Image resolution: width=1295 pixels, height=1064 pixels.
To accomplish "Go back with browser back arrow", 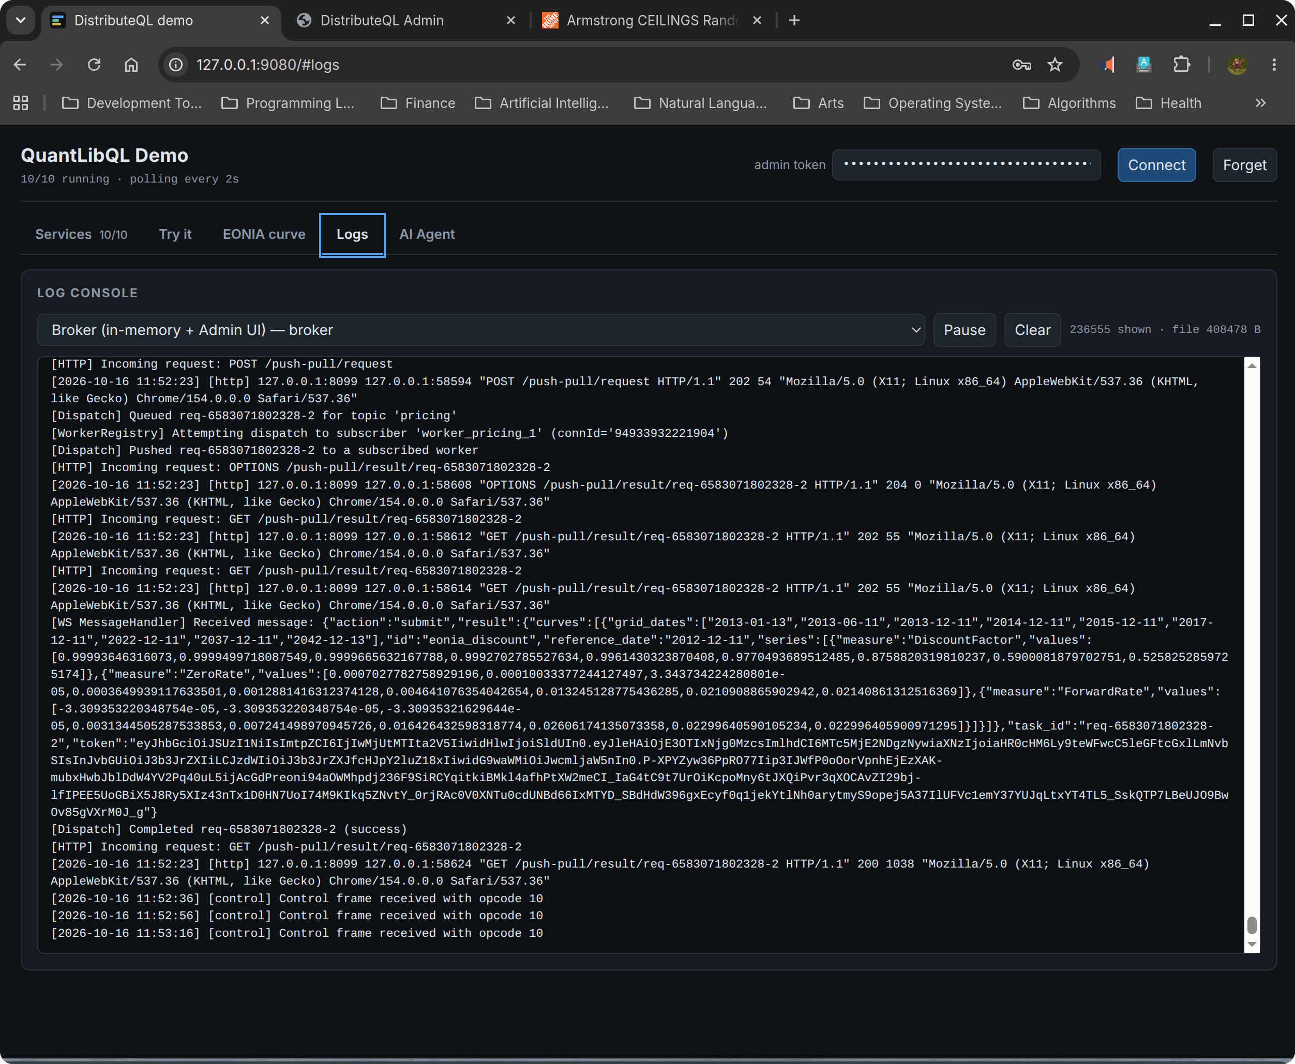I will click(20, 64).
